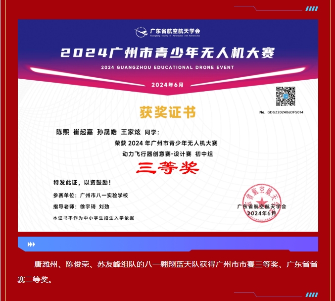Viewport: 335px width, 301px height.
Task: Click the triple chevron arrows in blue bar
Action: point(31,244)
